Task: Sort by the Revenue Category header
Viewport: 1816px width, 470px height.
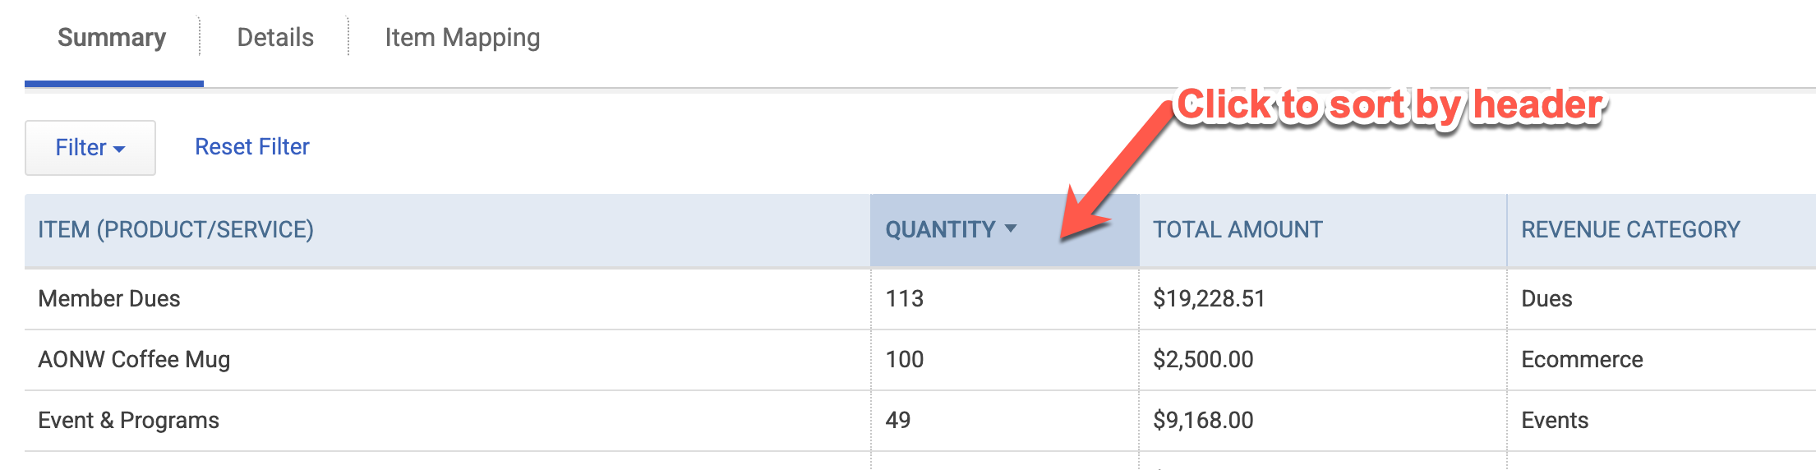Action: tap(1630, 230)
